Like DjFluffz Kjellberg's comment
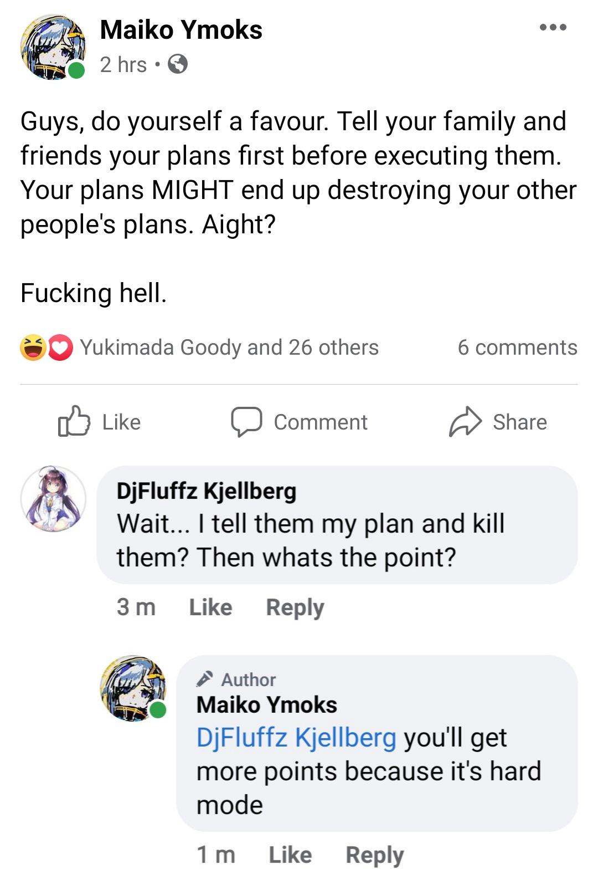 [210, 607]
